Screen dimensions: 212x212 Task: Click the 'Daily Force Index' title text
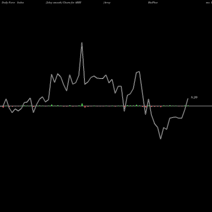click(x=13, y=3)
